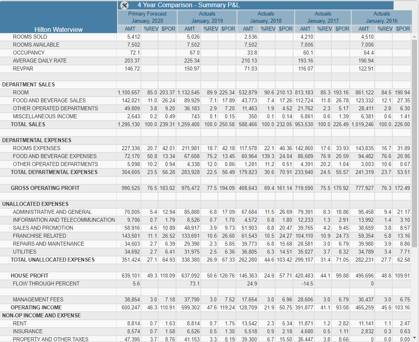Open the report tools wrench icon
The height and width of the screenshot is (342, 419).
point(124,5)
